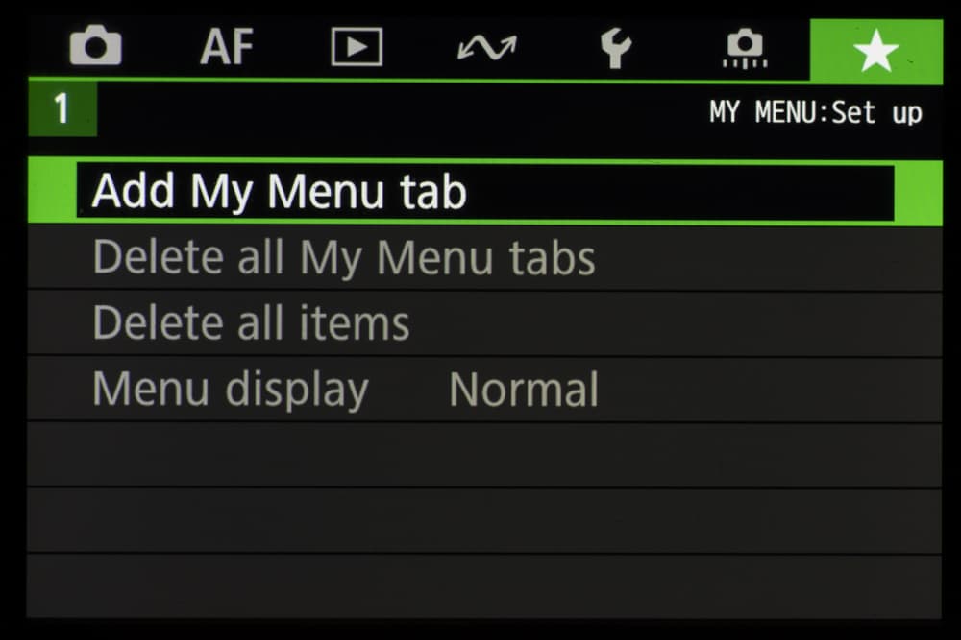Select the My Menu star tab
The width and height of the screenshot is (961, 640).
click(x=876, y=51)
